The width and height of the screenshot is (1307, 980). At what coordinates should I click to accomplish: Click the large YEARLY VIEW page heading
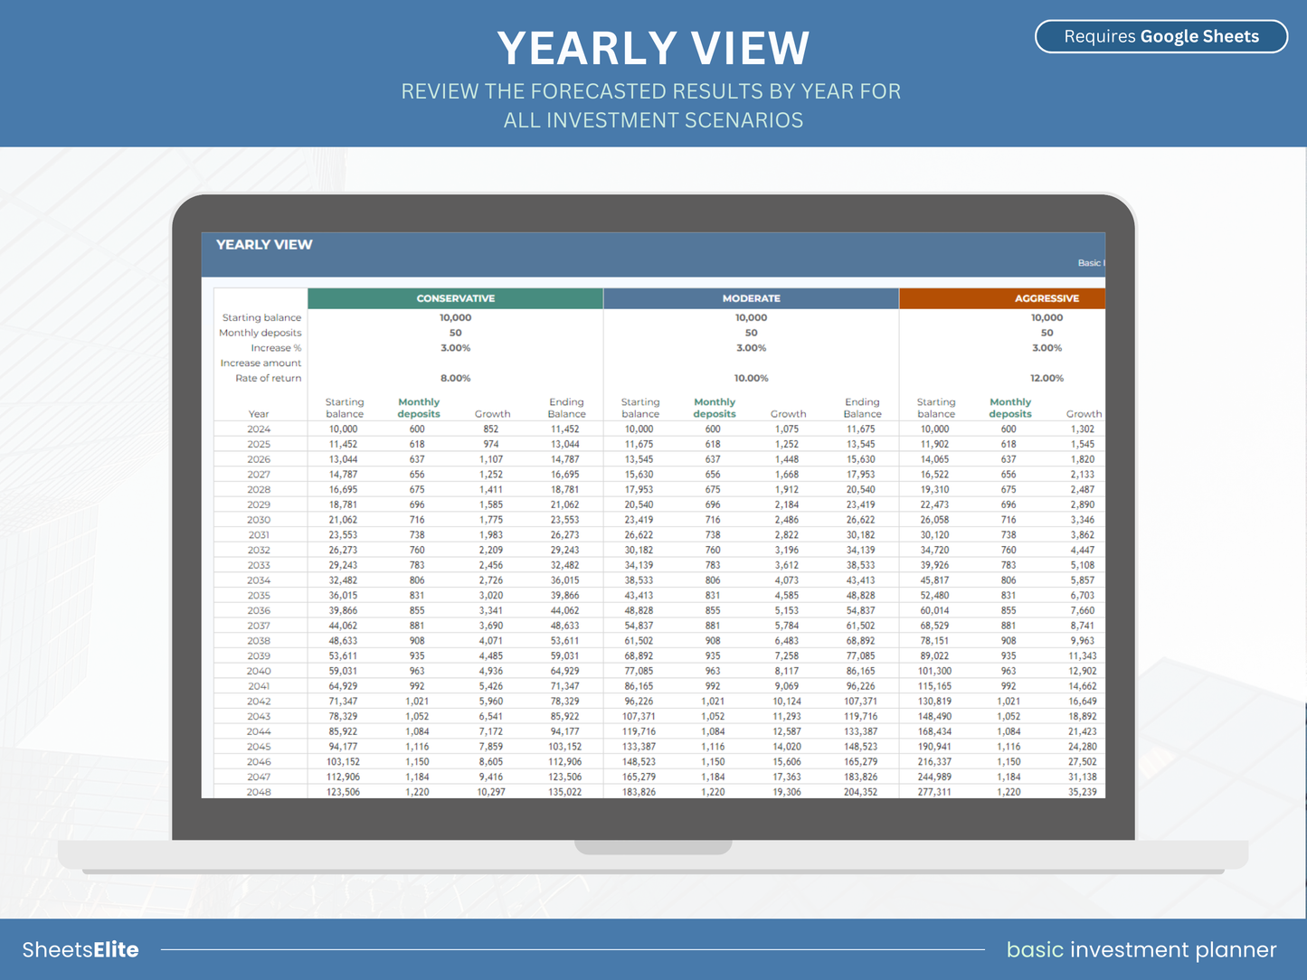pos(653,49)
